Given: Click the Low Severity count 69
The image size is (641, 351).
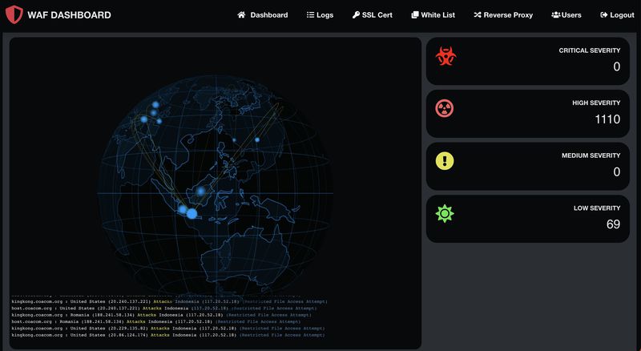Looking at the screenshot, I should click(x=613, y=224).
